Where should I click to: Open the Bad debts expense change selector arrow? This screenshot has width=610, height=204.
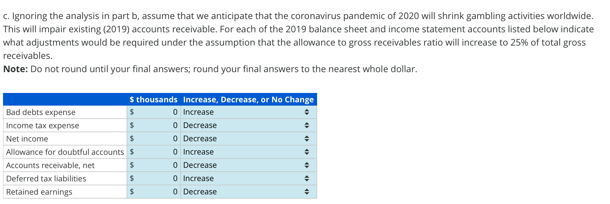pos(307,112)
